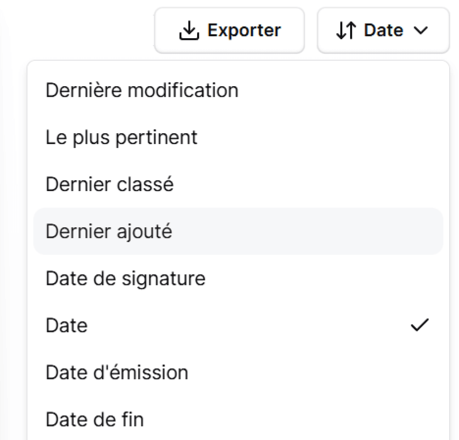Sort by "Date de signature"
The height and width of the screenshot is (440, 459).
[125, 279]
